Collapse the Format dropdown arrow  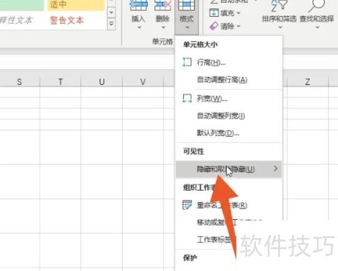[x=187, y=27]
